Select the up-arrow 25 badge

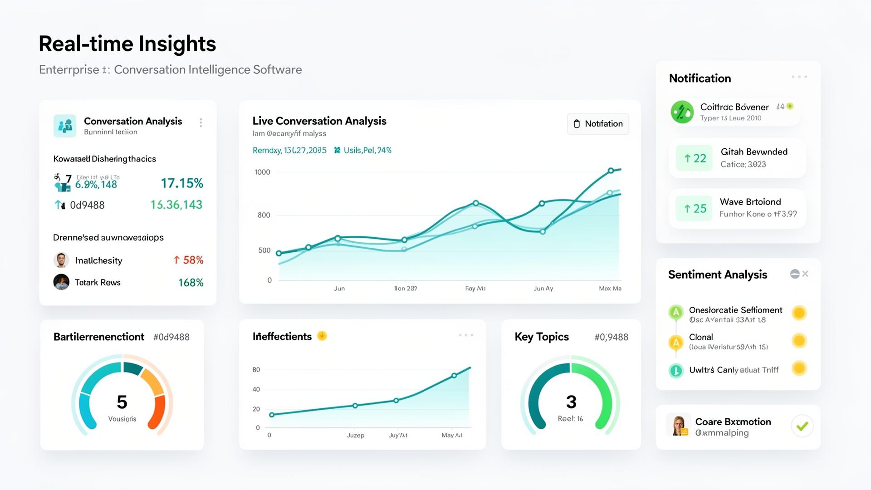coord(695,208)
